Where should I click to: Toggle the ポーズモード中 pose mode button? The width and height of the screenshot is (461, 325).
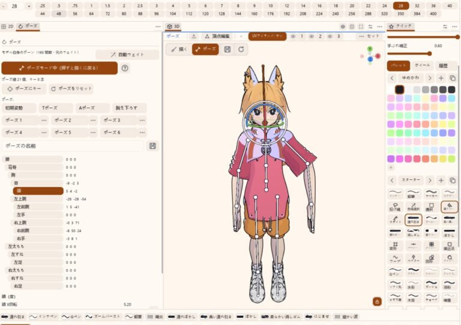point(59,68)
